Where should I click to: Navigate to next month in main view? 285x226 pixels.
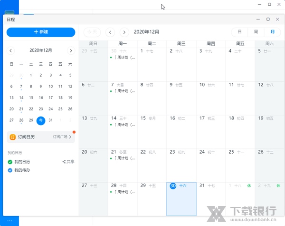click(124, 32)
